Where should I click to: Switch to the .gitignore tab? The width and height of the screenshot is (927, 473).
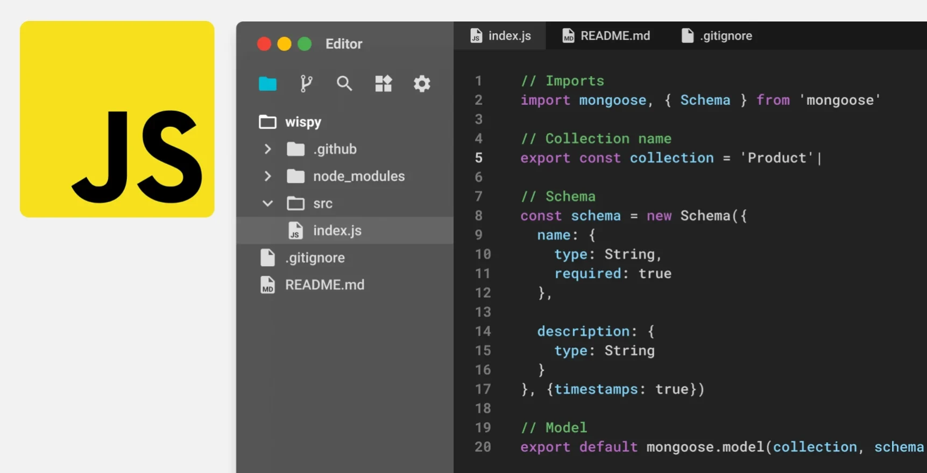click(x=717, y=35)
